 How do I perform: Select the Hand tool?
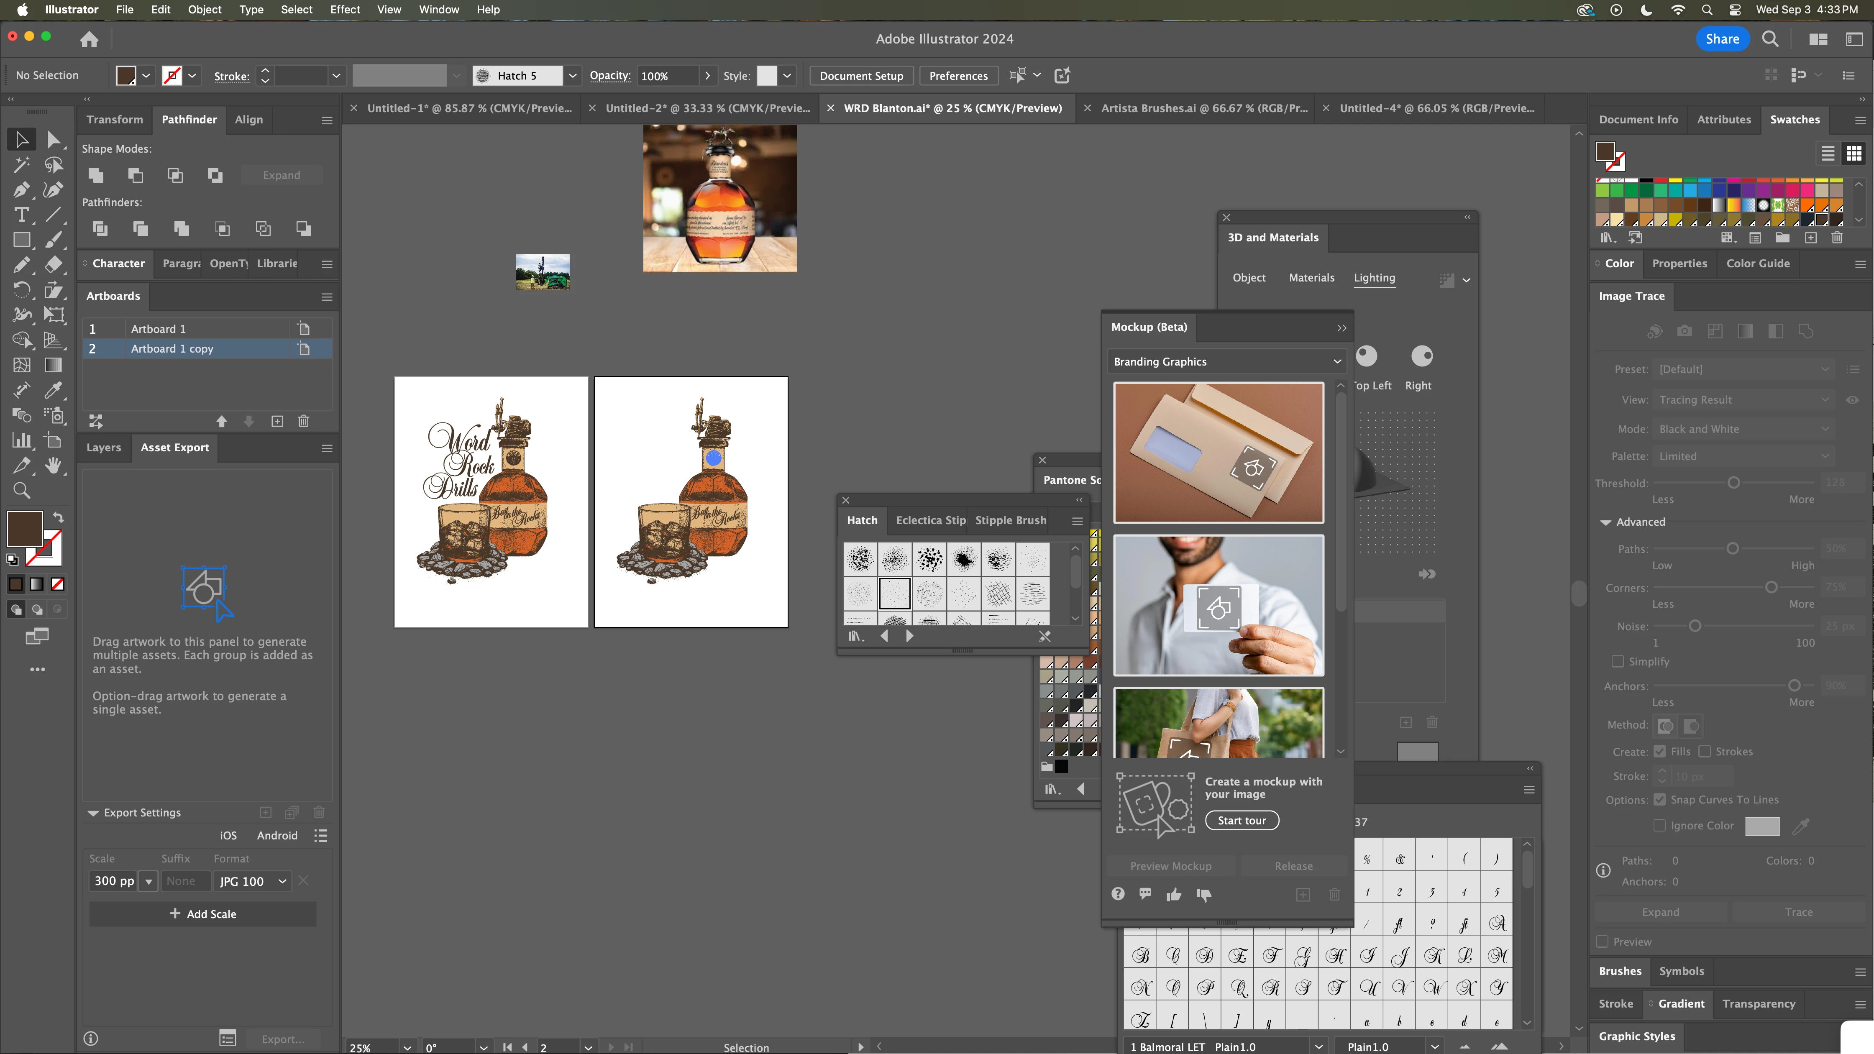click(x=53, y=466)
